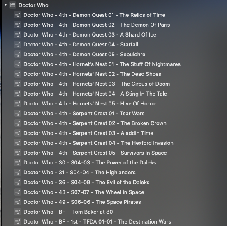Select playlist Demon Quest 03 - A Shard Of Ice
The image size is (227, 226).
tap(90, 34)
